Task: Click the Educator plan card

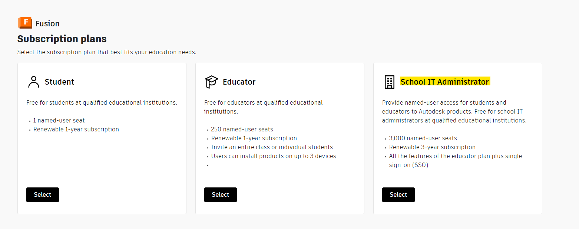Action: pyautogui.click(x=279, y=137)
